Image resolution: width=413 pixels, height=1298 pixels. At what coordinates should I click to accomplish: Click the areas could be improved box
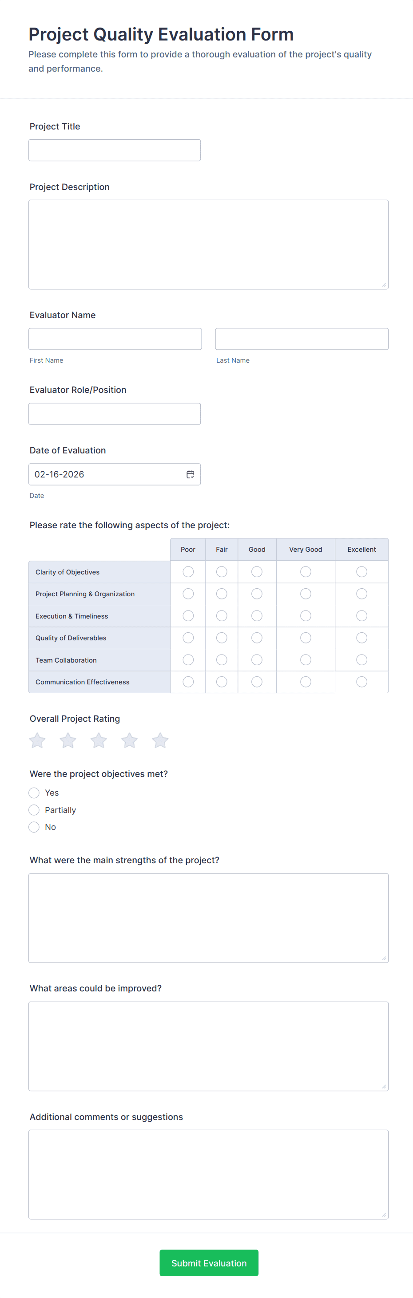pyautogui.click(x=208, y=1046)
